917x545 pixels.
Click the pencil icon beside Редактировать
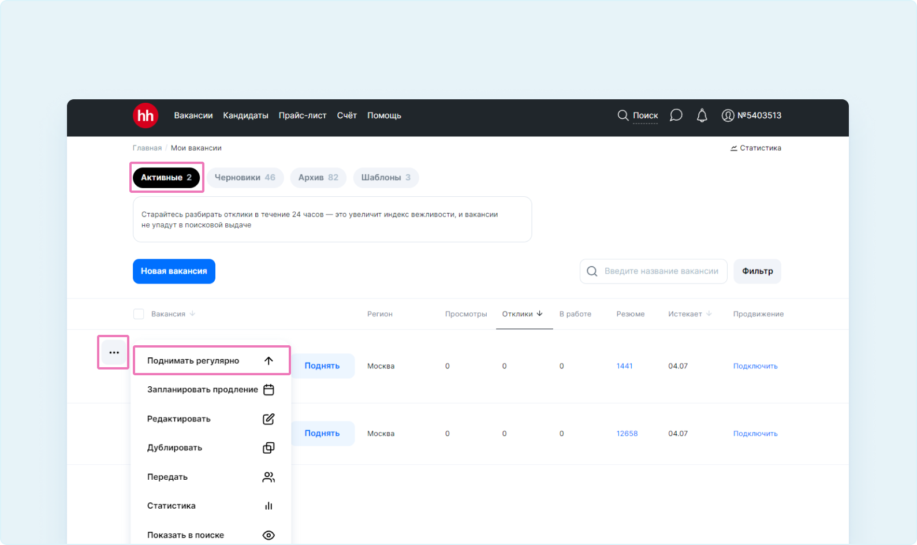pyautogui.click(x=269, y=419)
